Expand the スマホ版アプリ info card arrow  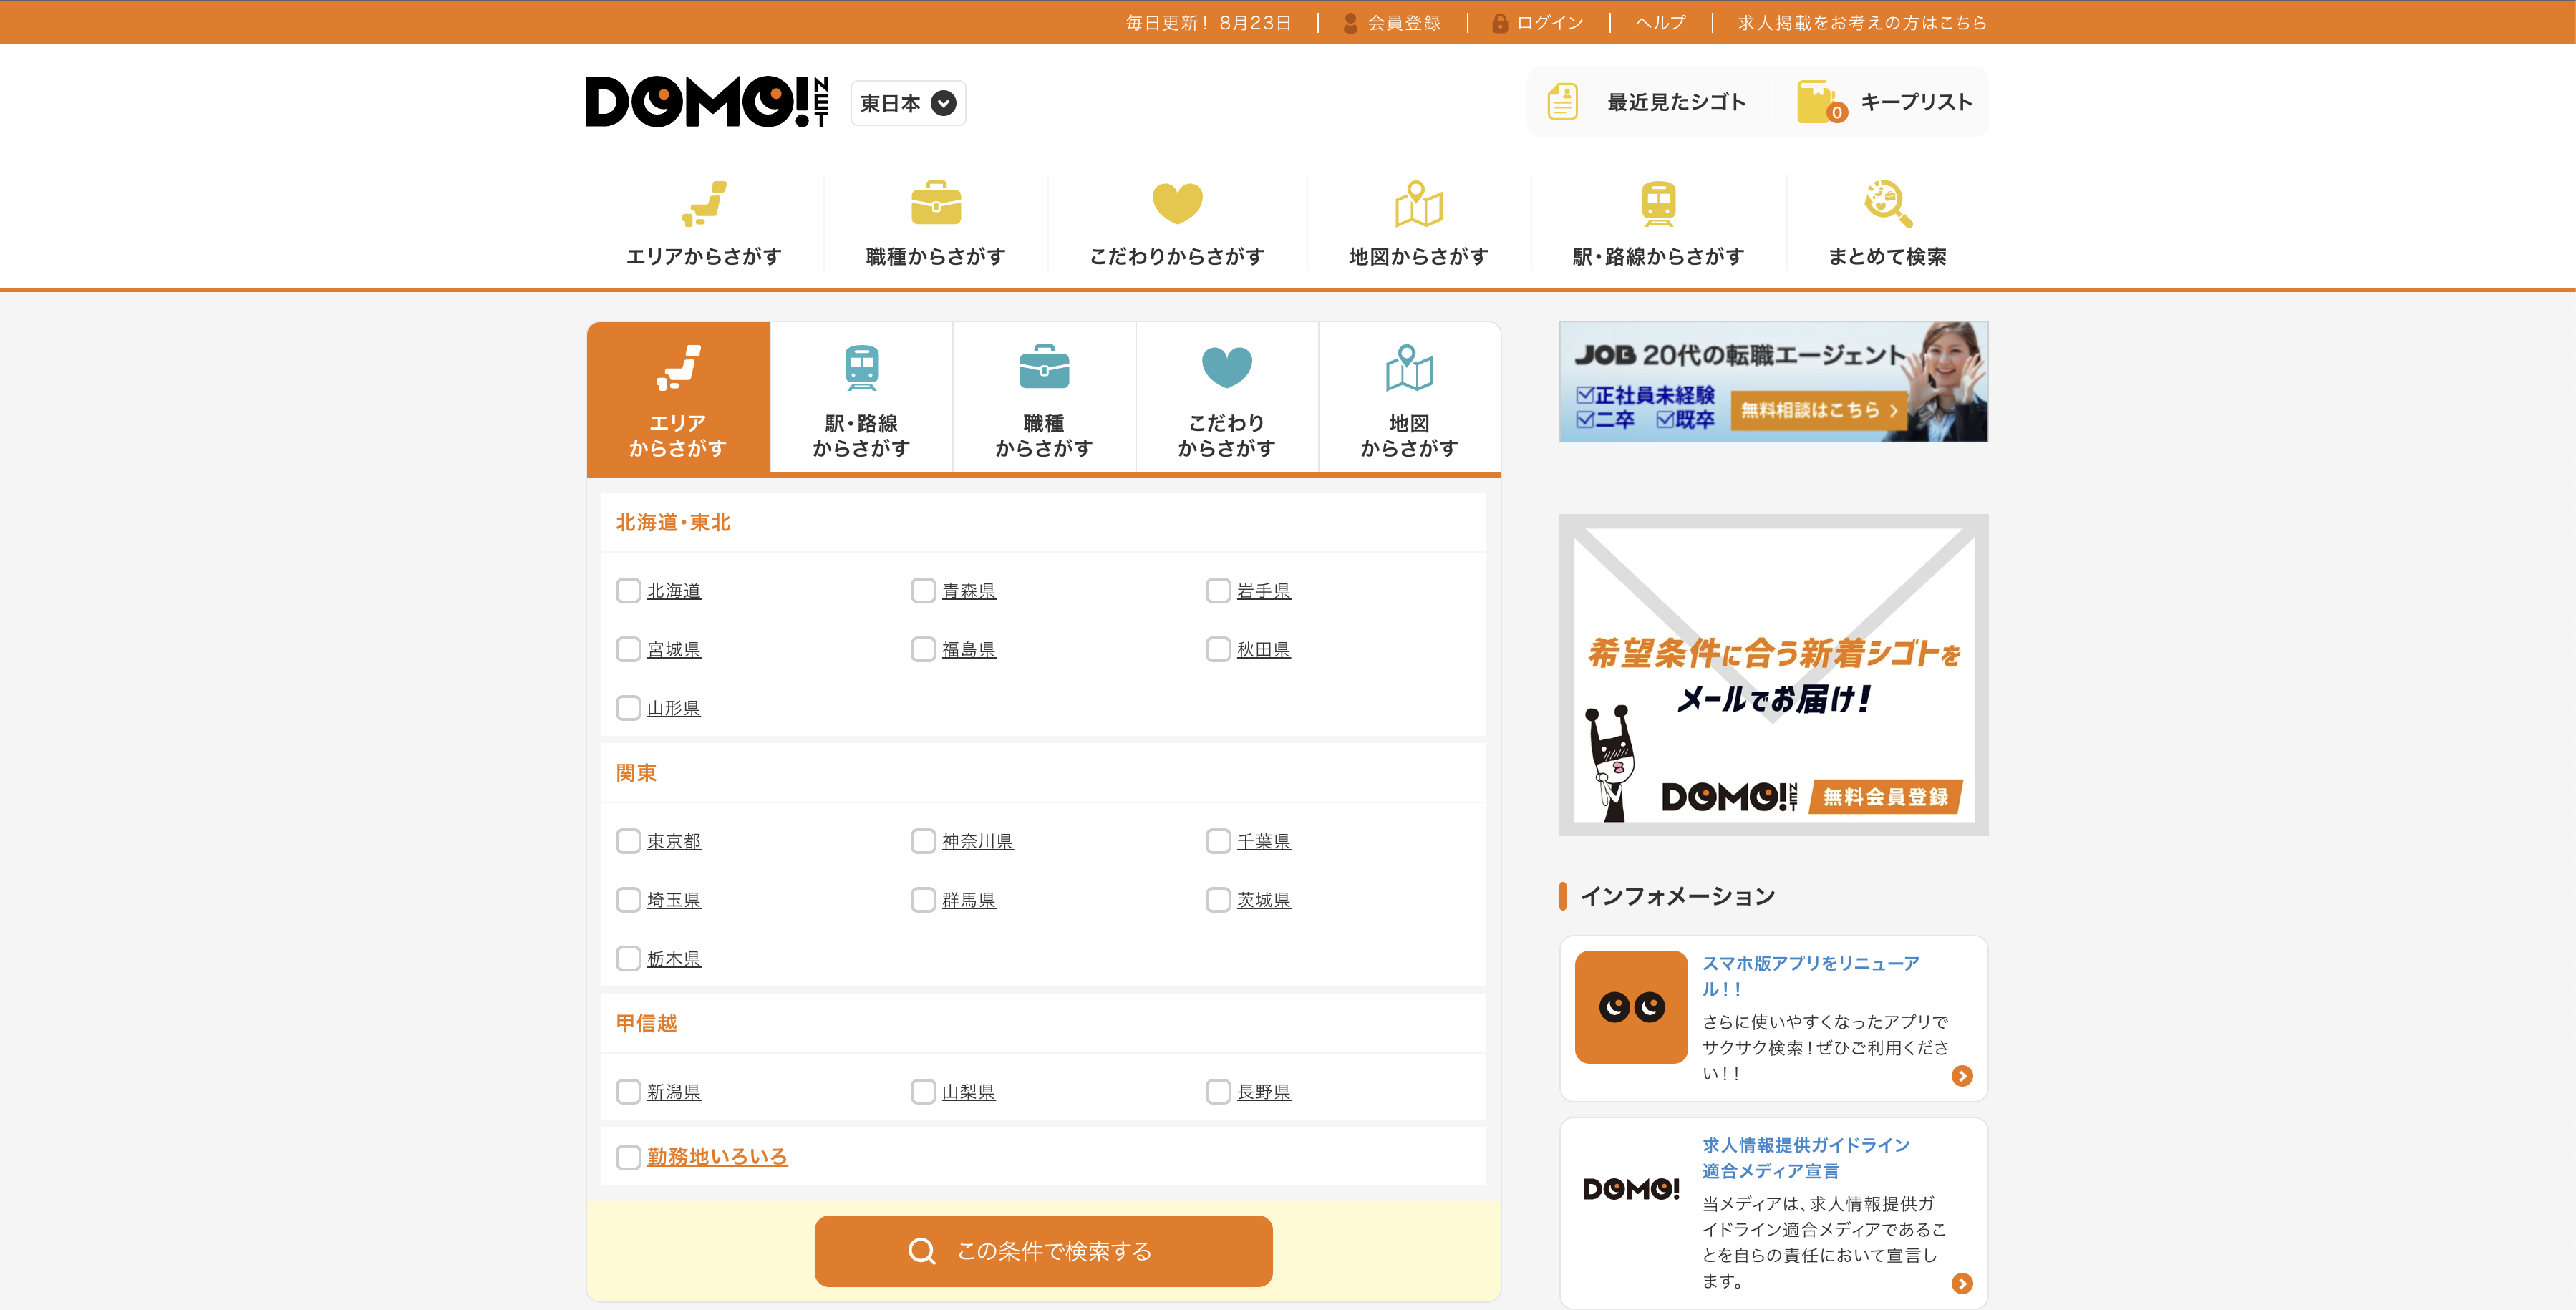tap(1962, 1076)
